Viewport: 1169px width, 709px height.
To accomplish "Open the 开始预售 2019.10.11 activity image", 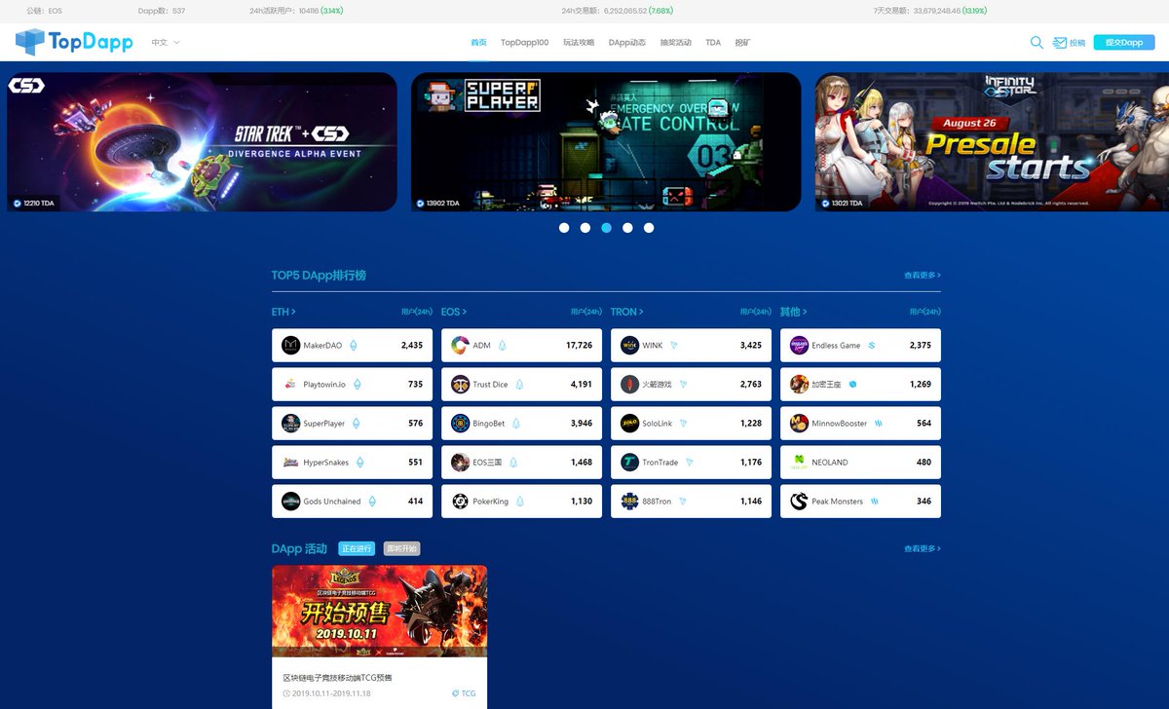I will click(379, 612).
